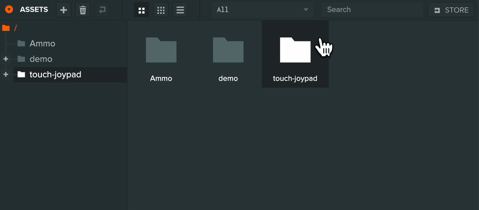Click the ASSETS panel title
The width and height of the screenshot is (479, 210).
point(34,10)
